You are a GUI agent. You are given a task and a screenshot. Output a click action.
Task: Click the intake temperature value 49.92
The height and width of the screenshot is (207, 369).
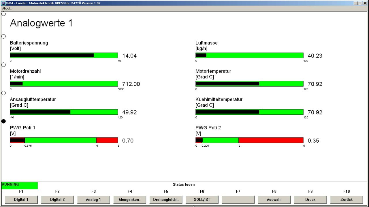pos(129,112)
